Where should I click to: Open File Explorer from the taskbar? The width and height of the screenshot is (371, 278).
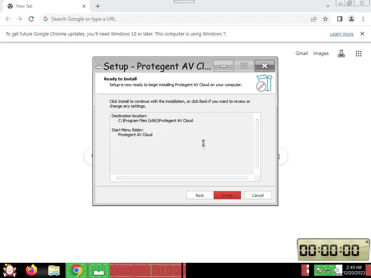click(x=54, y=270)
